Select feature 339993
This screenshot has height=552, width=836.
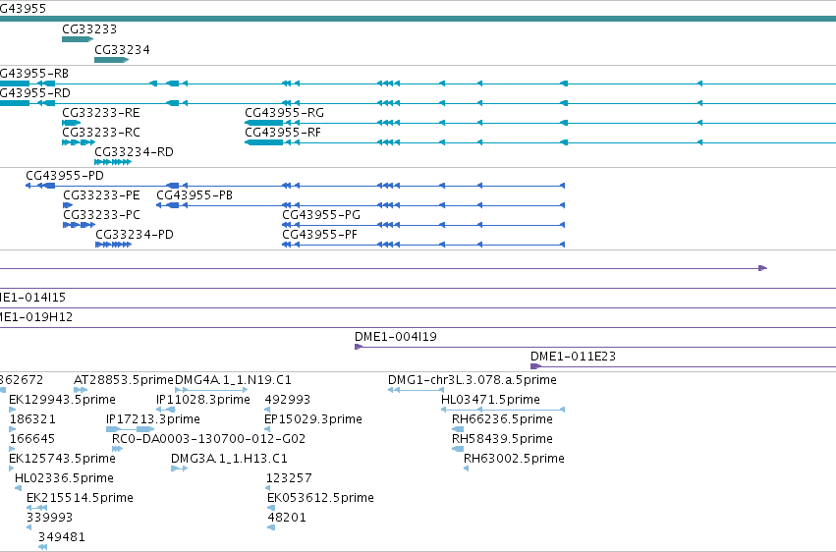tap(49, 519)
